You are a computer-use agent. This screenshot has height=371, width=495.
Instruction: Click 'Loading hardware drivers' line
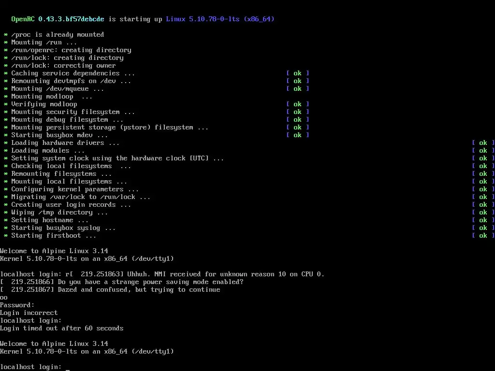[x=65, y=143]
